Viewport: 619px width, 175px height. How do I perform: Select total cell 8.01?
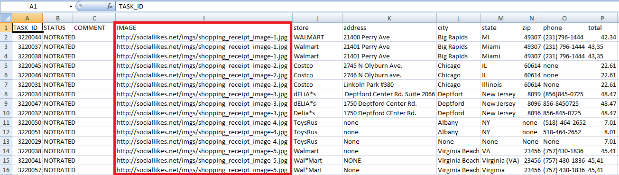[x=603, y=132]
